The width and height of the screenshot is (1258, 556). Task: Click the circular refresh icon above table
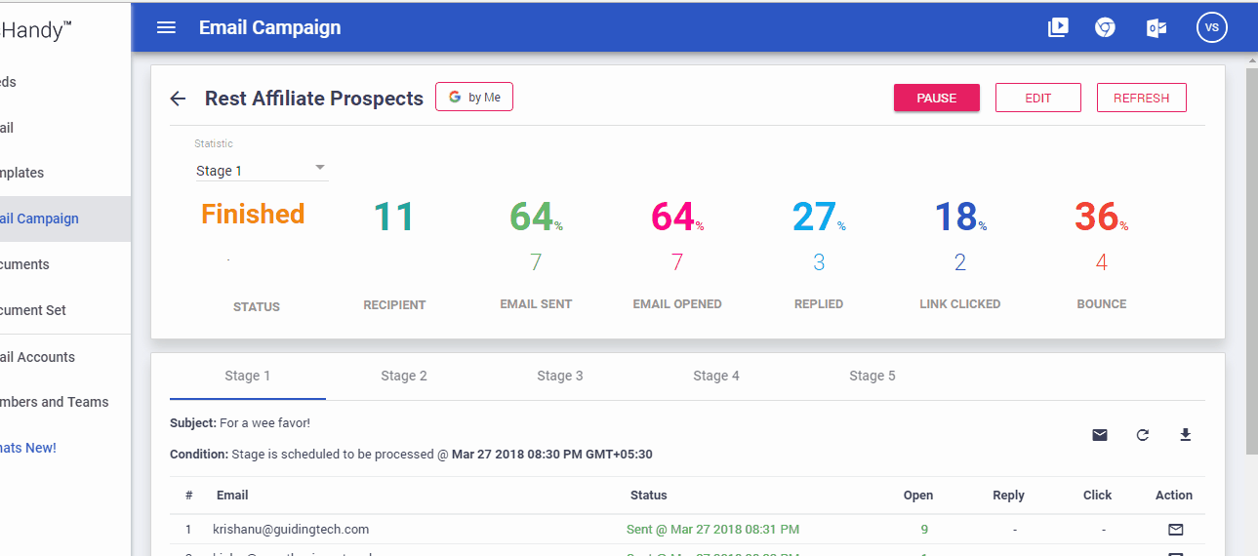(x=1143, y=435)
